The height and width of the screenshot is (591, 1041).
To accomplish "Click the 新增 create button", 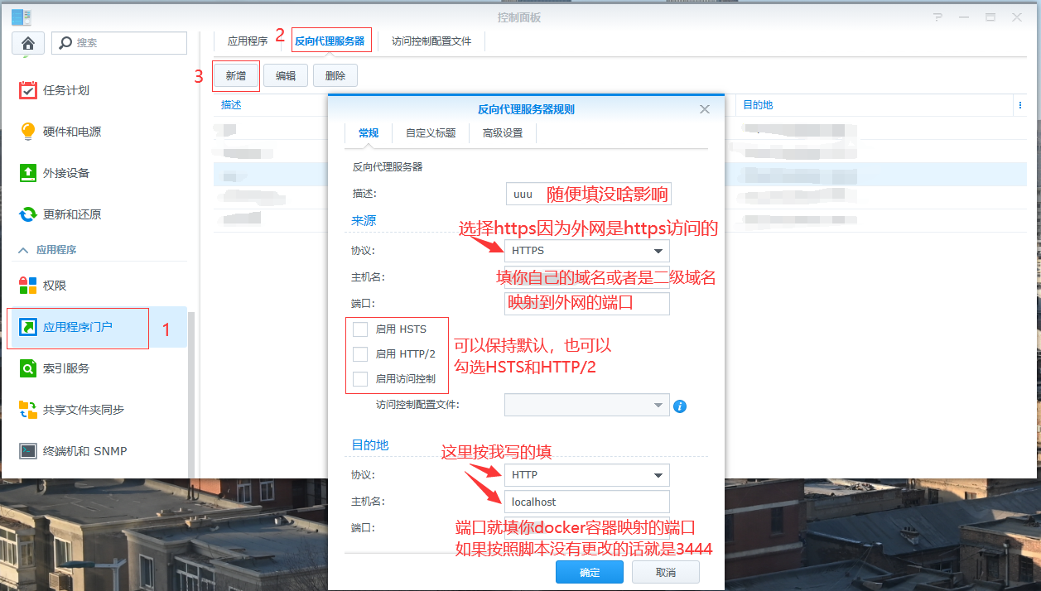I will 235,76.
